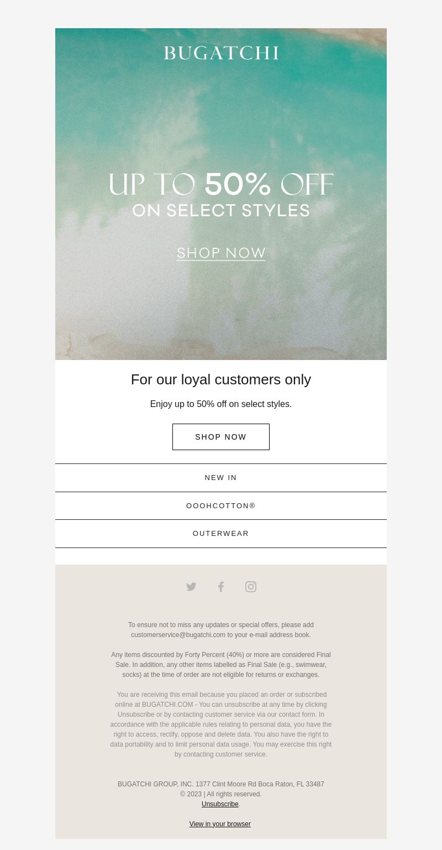Viewport: 442px width, 850px height.
Task: Open the Facebook icon in footer
Action: coord(221,587)
